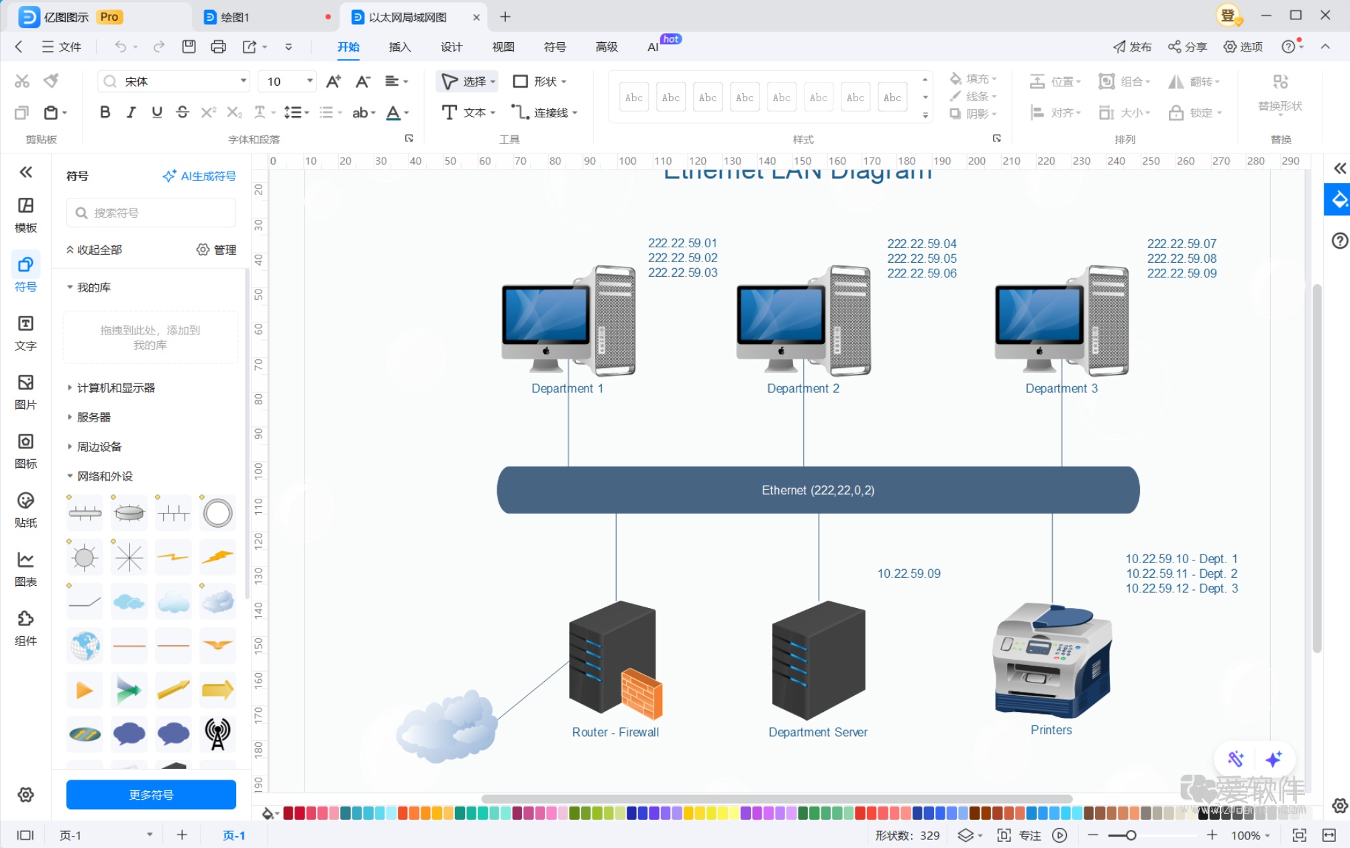Screen dimensions: 1350x848
Task: Click the 更多符号 button
Action: [x=150, y=794]
